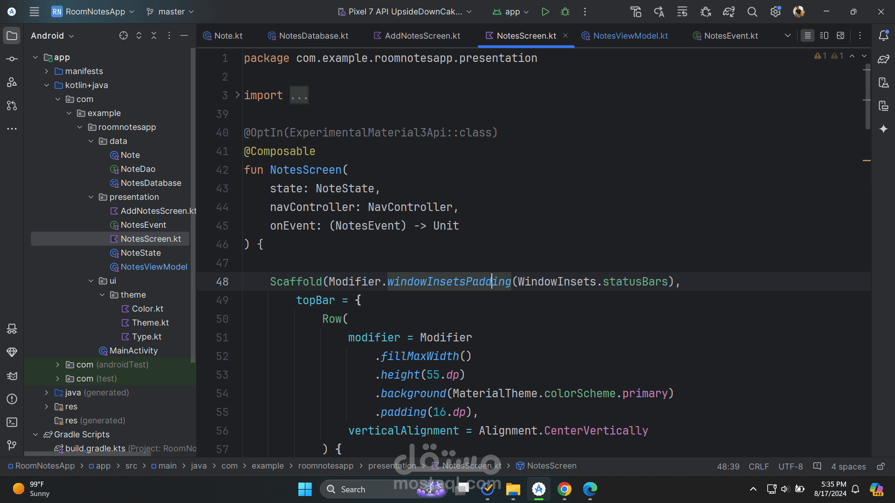Click the Search Everywhere magnifier icon

tap(752, 12)
